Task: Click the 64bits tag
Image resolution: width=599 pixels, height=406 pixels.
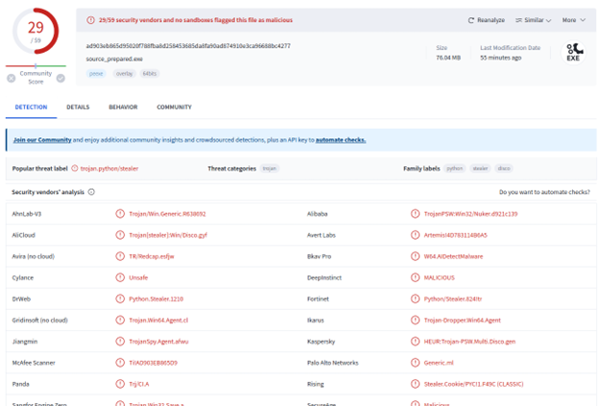Action: tap(150, 74)
